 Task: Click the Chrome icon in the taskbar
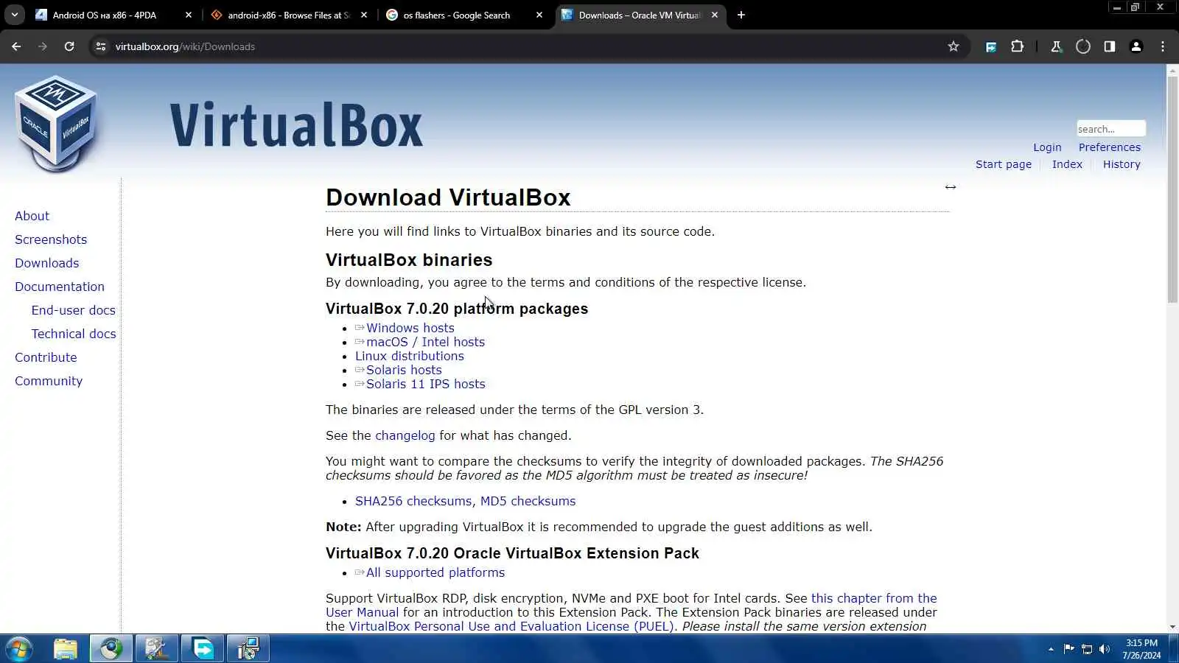111,648
